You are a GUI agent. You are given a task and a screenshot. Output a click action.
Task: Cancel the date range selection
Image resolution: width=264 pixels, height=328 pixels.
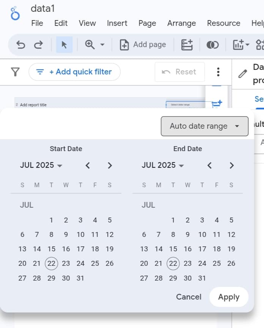[x=189, y=297]
